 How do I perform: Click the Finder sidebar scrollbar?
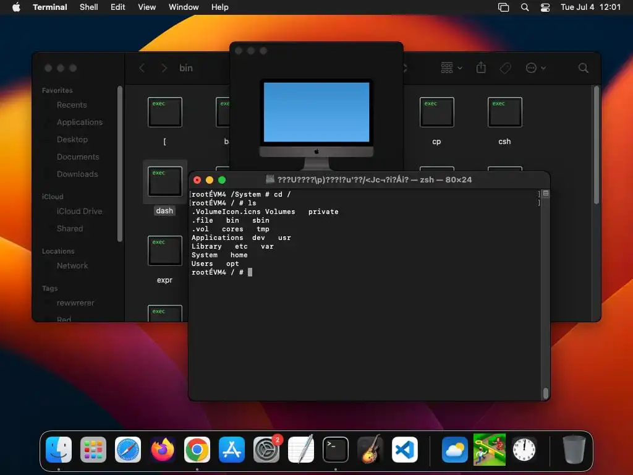pos(120,163)
